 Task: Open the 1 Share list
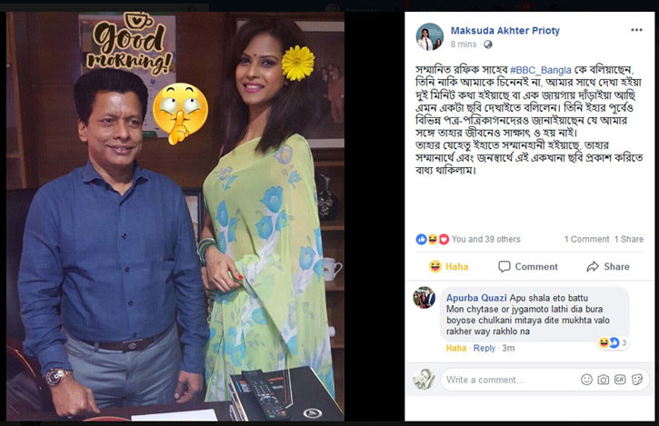click(628, 239)
